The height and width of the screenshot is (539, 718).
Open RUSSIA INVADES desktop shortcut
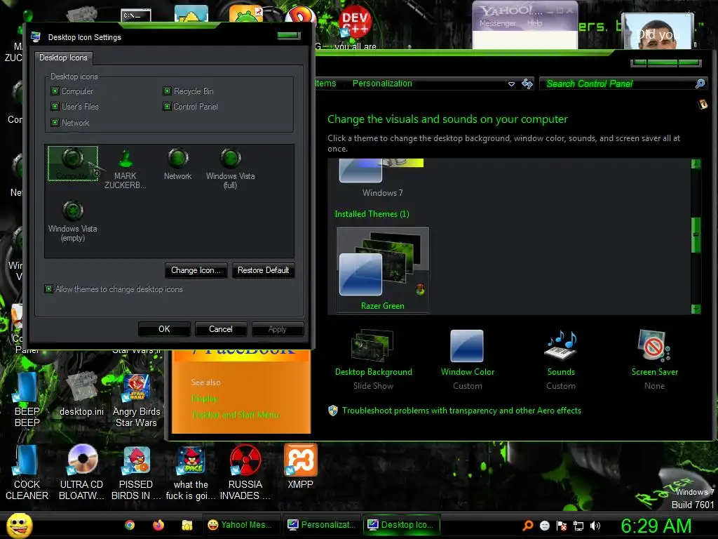(x=245, y=472)
